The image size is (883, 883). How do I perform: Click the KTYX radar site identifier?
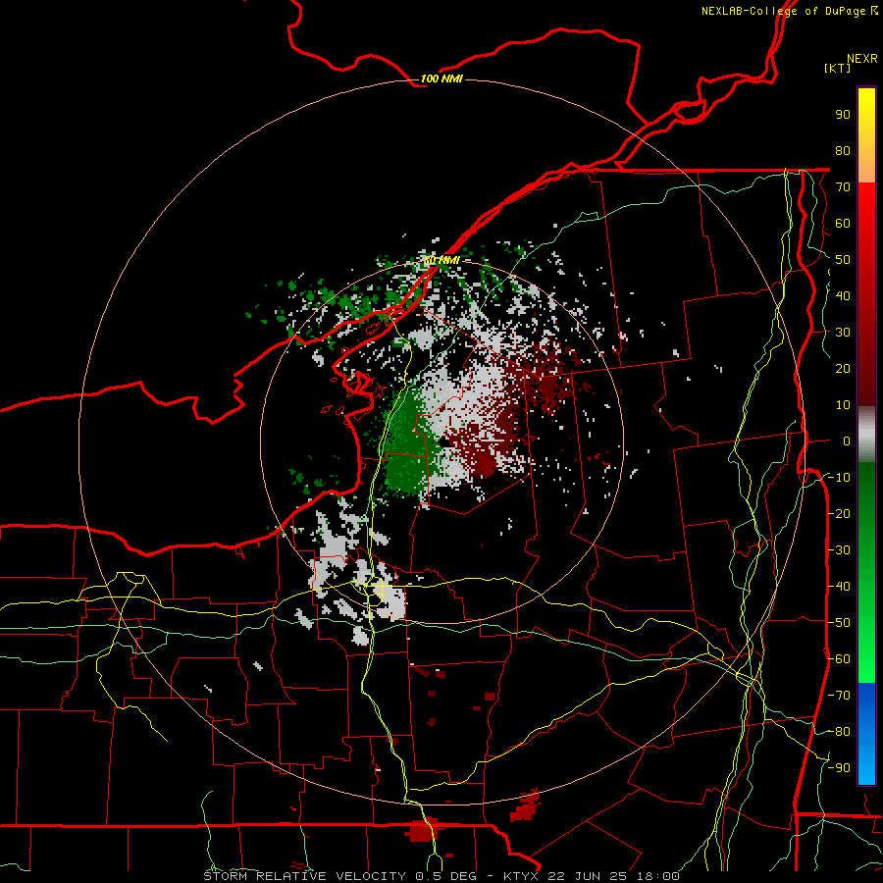point(521,876)
